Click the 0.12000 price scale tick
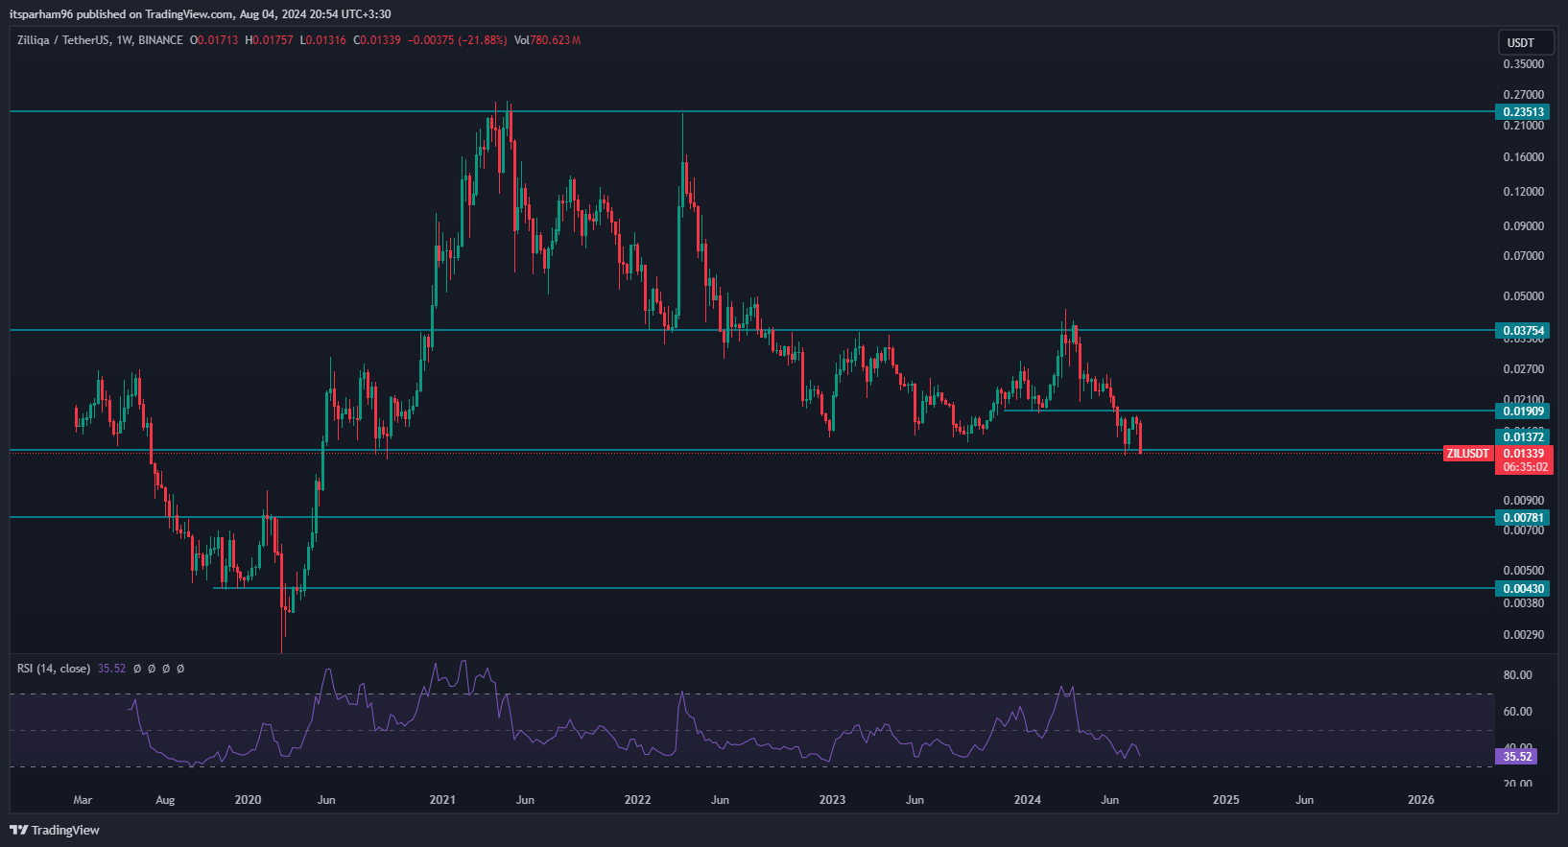 tap(1524, 192)
